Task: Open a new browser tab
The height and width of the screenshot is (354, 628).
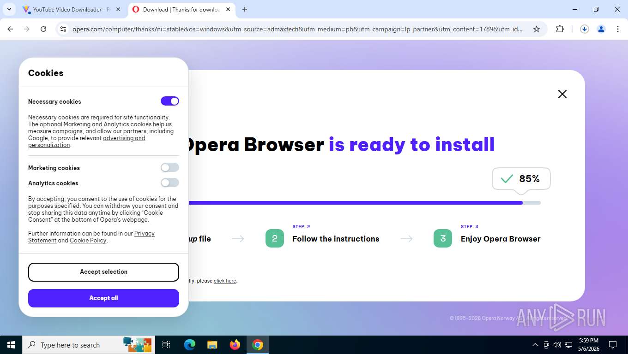Action: pos(245,9)
